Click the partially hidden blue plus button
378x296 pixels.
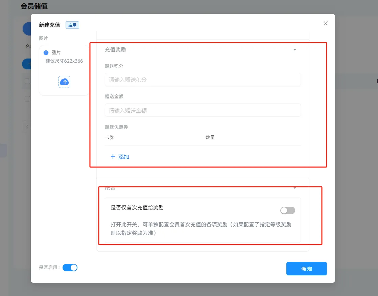click(x=27, y=64)
